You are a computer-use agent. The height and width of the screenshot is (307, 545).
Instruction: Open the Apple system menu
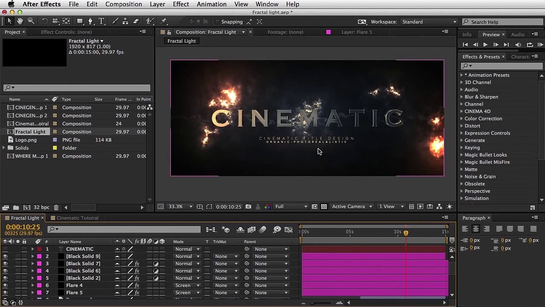tap(11, 4)
